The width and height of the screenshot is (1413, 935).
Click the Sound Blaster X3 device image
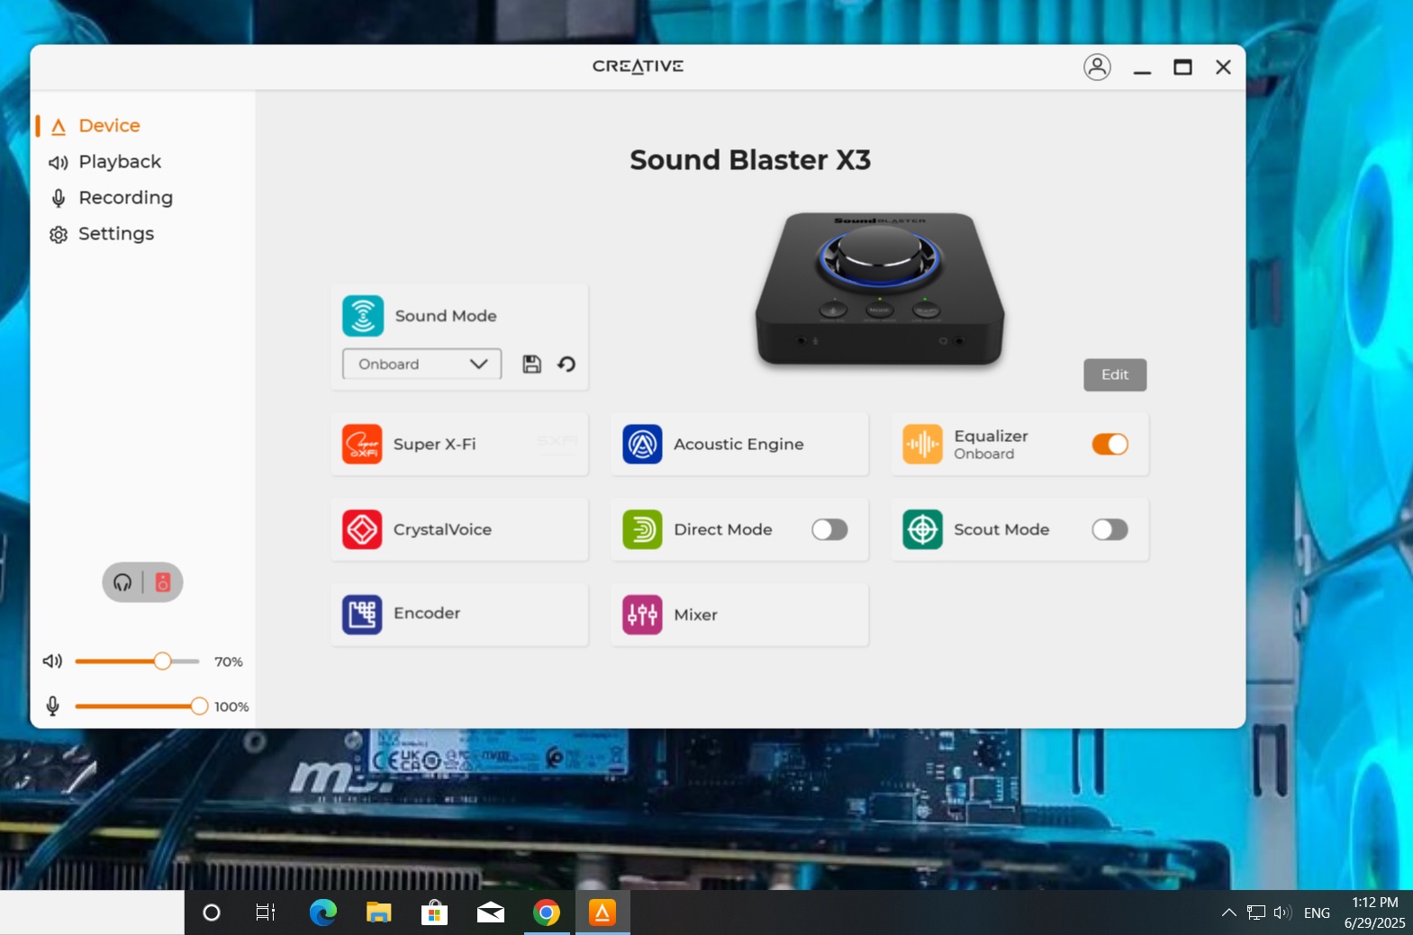pos(880,289)
